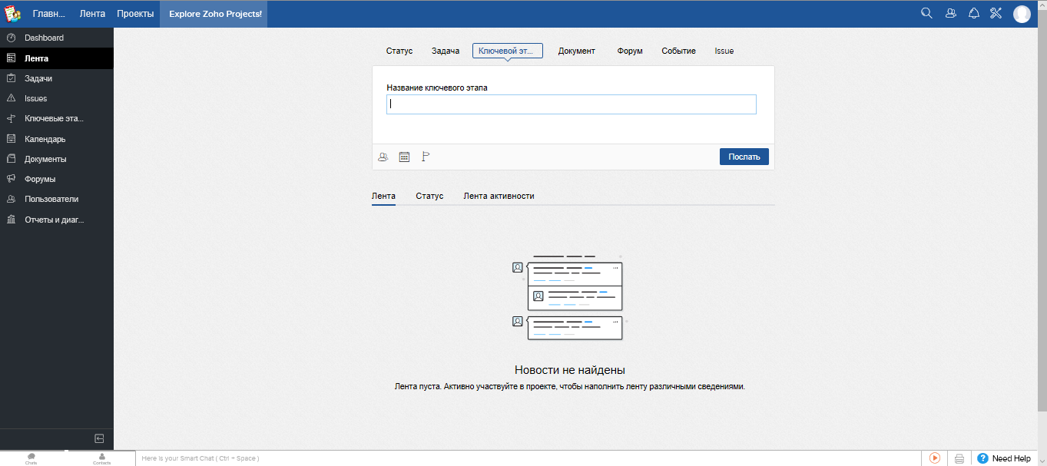The image size is (1047, 466).
Task: Collapse the left sidebar with arrow icon
Action: [x=98, y=438]
